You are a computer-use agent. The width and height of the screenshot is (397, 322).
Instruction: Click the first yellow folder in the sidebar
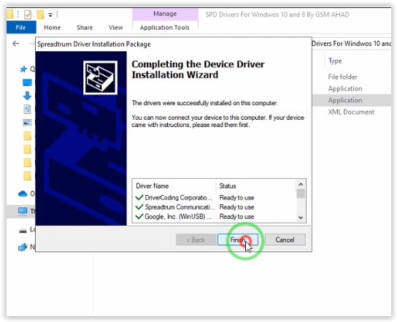pyautogui.click(x=27, y=136)
